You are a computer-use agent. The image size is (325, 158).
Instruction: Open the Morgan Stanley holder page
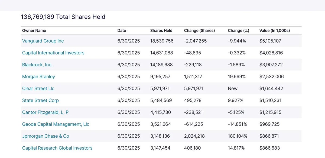click(38, 77)
